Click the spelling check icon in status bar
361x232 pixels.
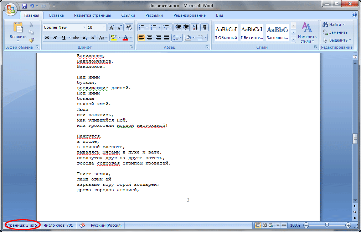(x=82, y=225)
